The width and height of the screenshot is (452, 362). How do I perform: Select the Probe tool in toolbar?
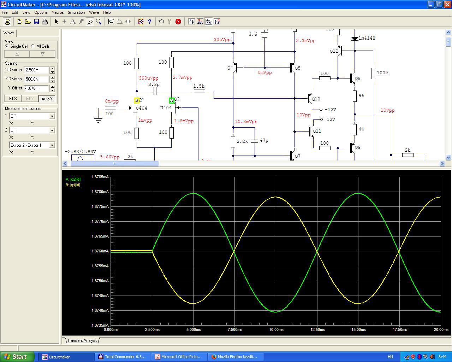[90, 22]
